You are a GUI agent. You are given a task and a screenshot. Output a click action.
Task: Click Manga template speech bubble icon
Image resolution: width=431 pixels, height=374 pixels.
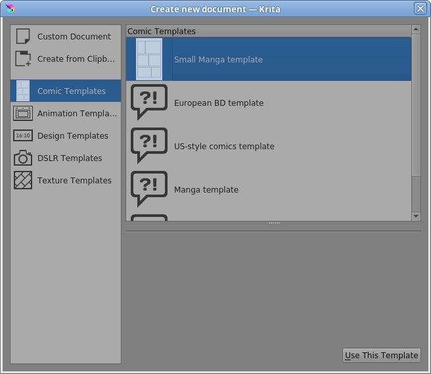click(149, 189)
